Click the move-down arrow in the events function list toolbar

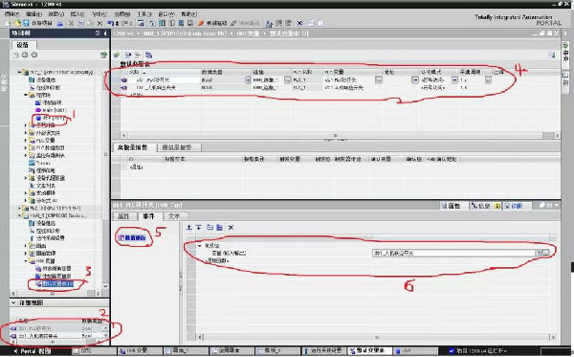point(199,228)
